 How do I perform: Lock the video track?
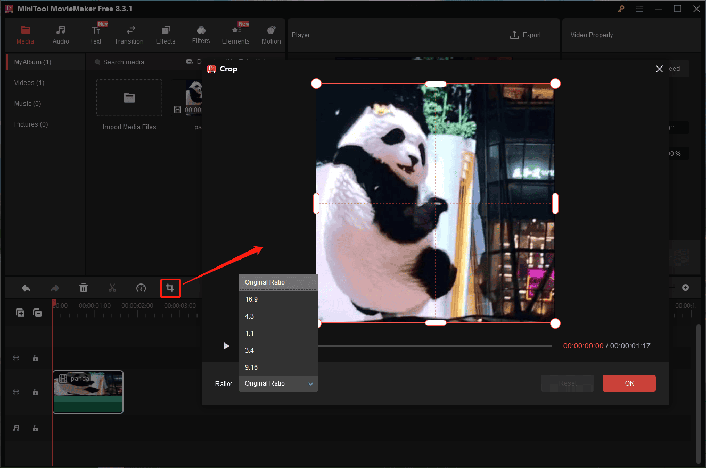(35, 358)
